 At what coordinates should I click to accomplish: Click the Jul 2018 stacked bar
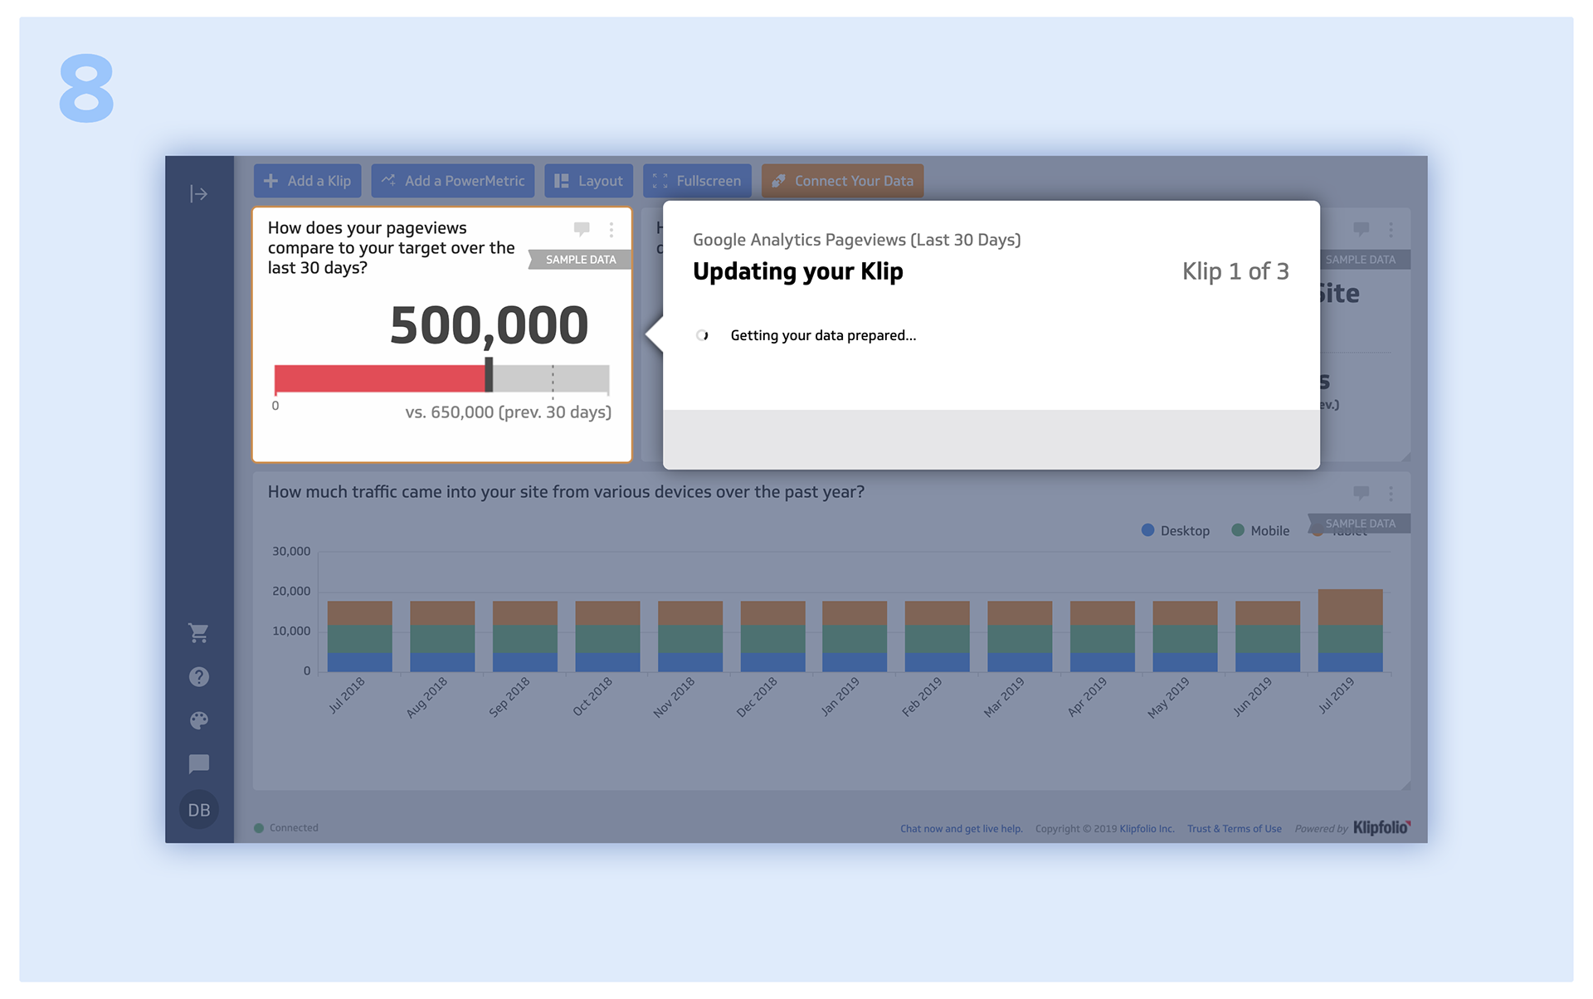click(x=359, y=636)
